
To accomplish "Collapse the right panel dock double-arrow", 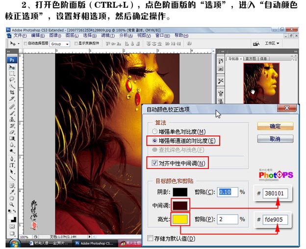I will 296,52.
